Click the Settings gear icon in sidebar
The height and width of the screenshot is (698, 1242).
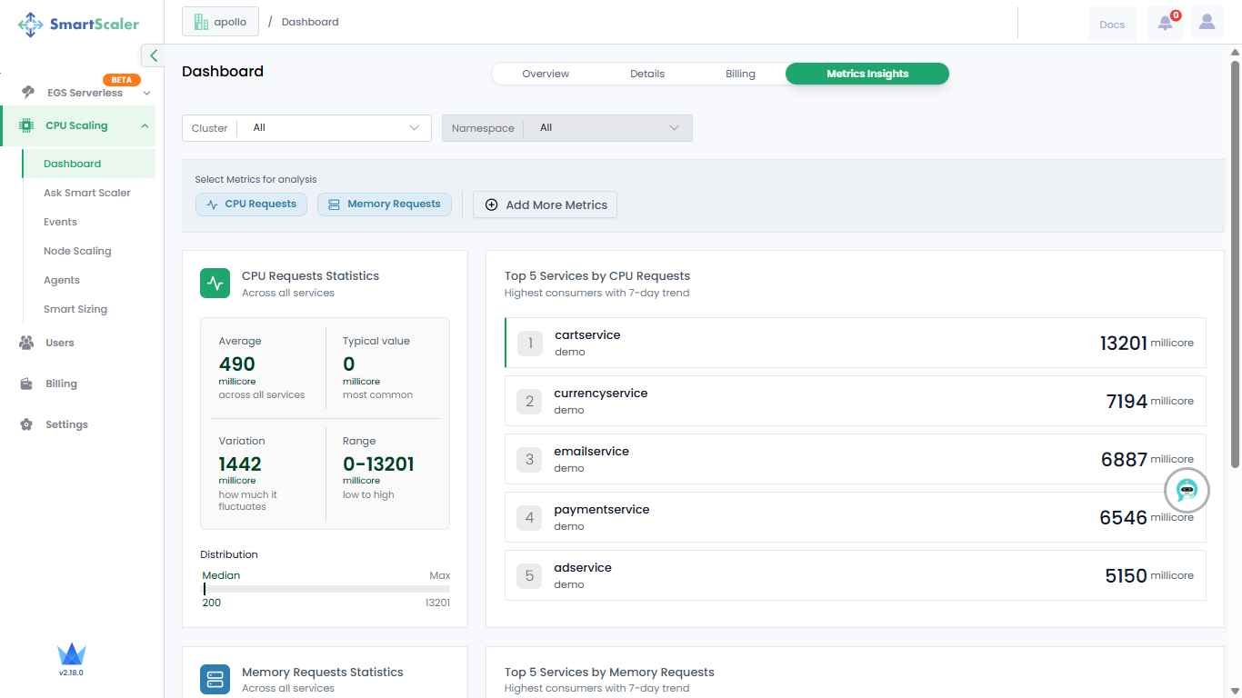coord(27,424)
